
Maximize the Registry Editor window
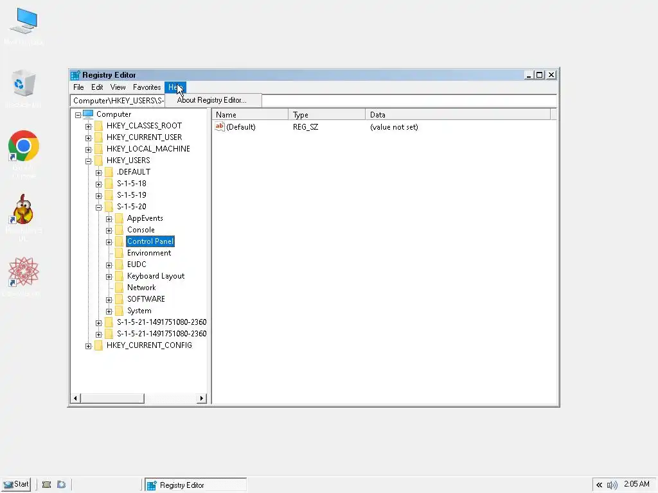[540, 75]
